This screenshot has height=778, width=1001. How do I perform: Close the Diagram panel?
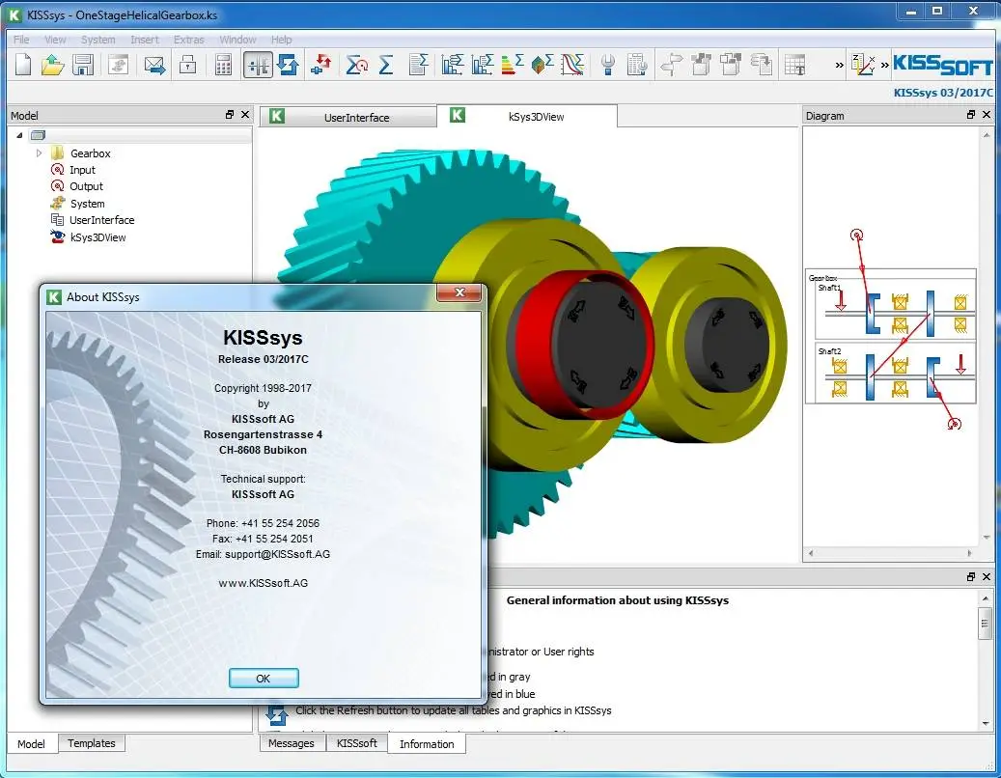987,115
